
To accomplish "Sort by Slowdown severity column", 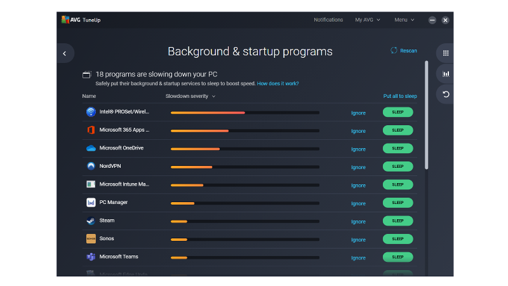I will [x=190, y=97].
